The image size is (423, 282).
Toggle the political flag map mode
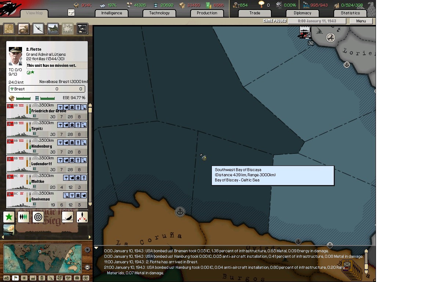click(x=15, y=278)
